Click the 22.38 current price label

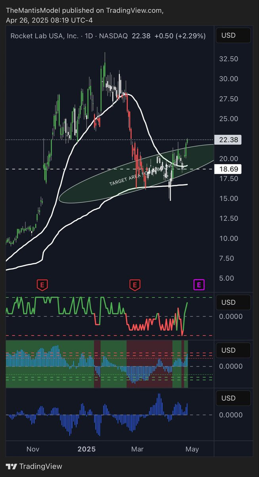228,140
